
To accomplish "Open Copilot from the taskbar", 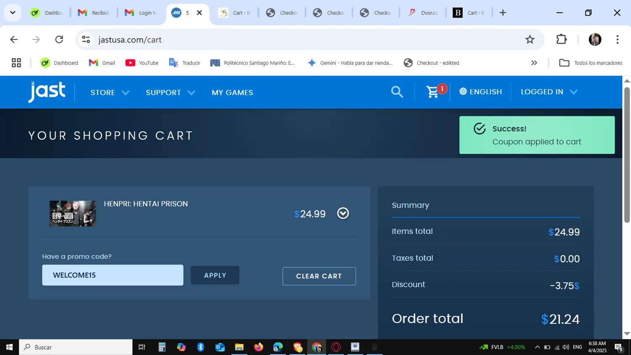I will pos(181,347).
